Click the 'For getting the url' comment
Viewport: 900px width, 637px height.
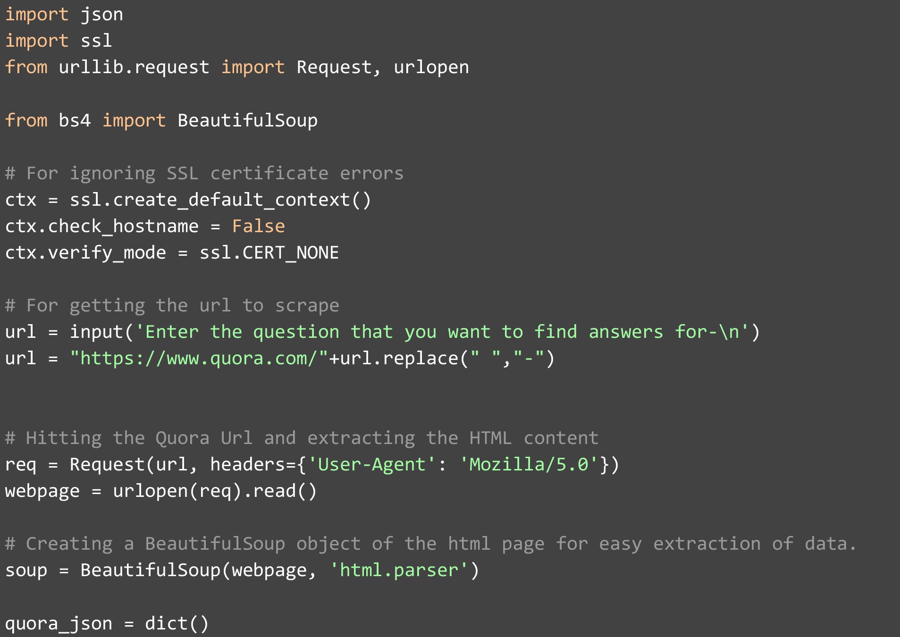click(172, 306)
